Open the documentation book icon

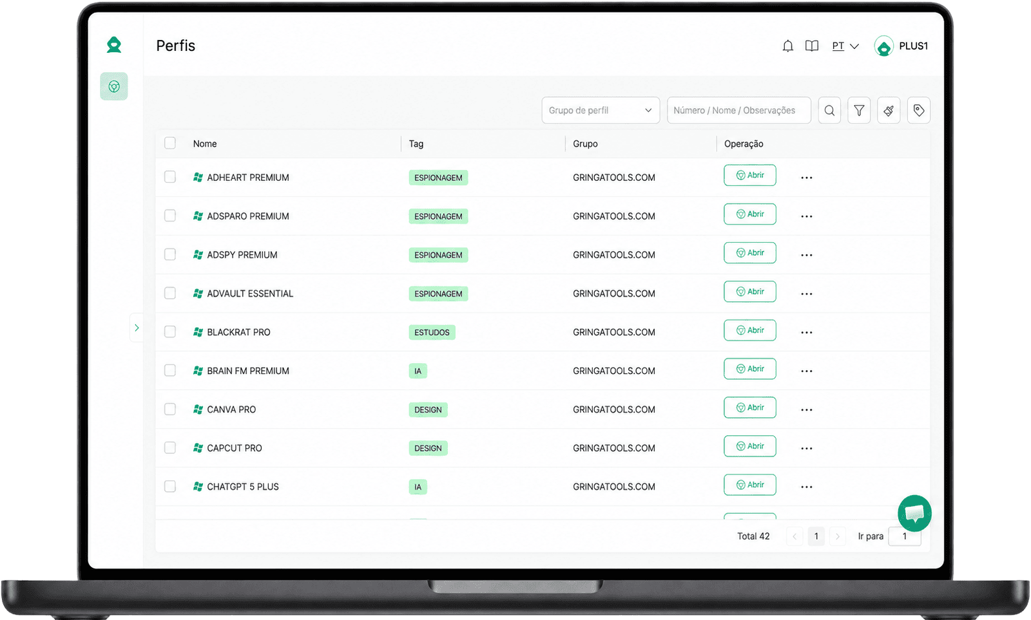click(812, 46)
